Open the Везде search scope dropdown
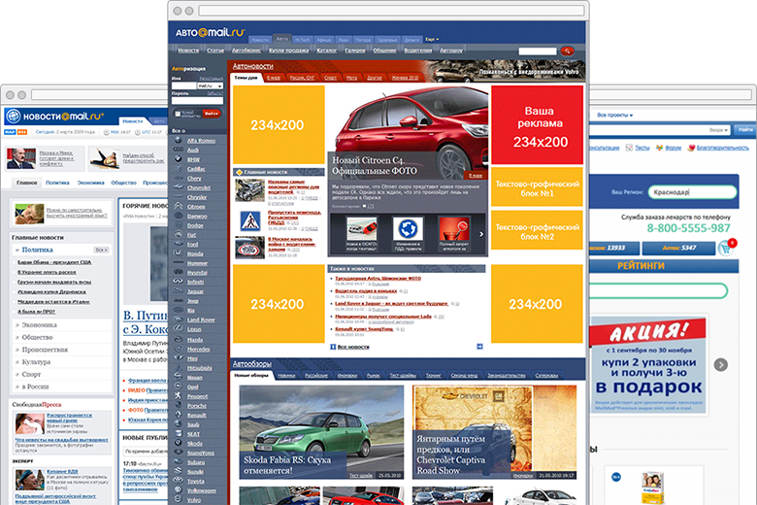Viewport: 757px width, 505px height. 718,130
